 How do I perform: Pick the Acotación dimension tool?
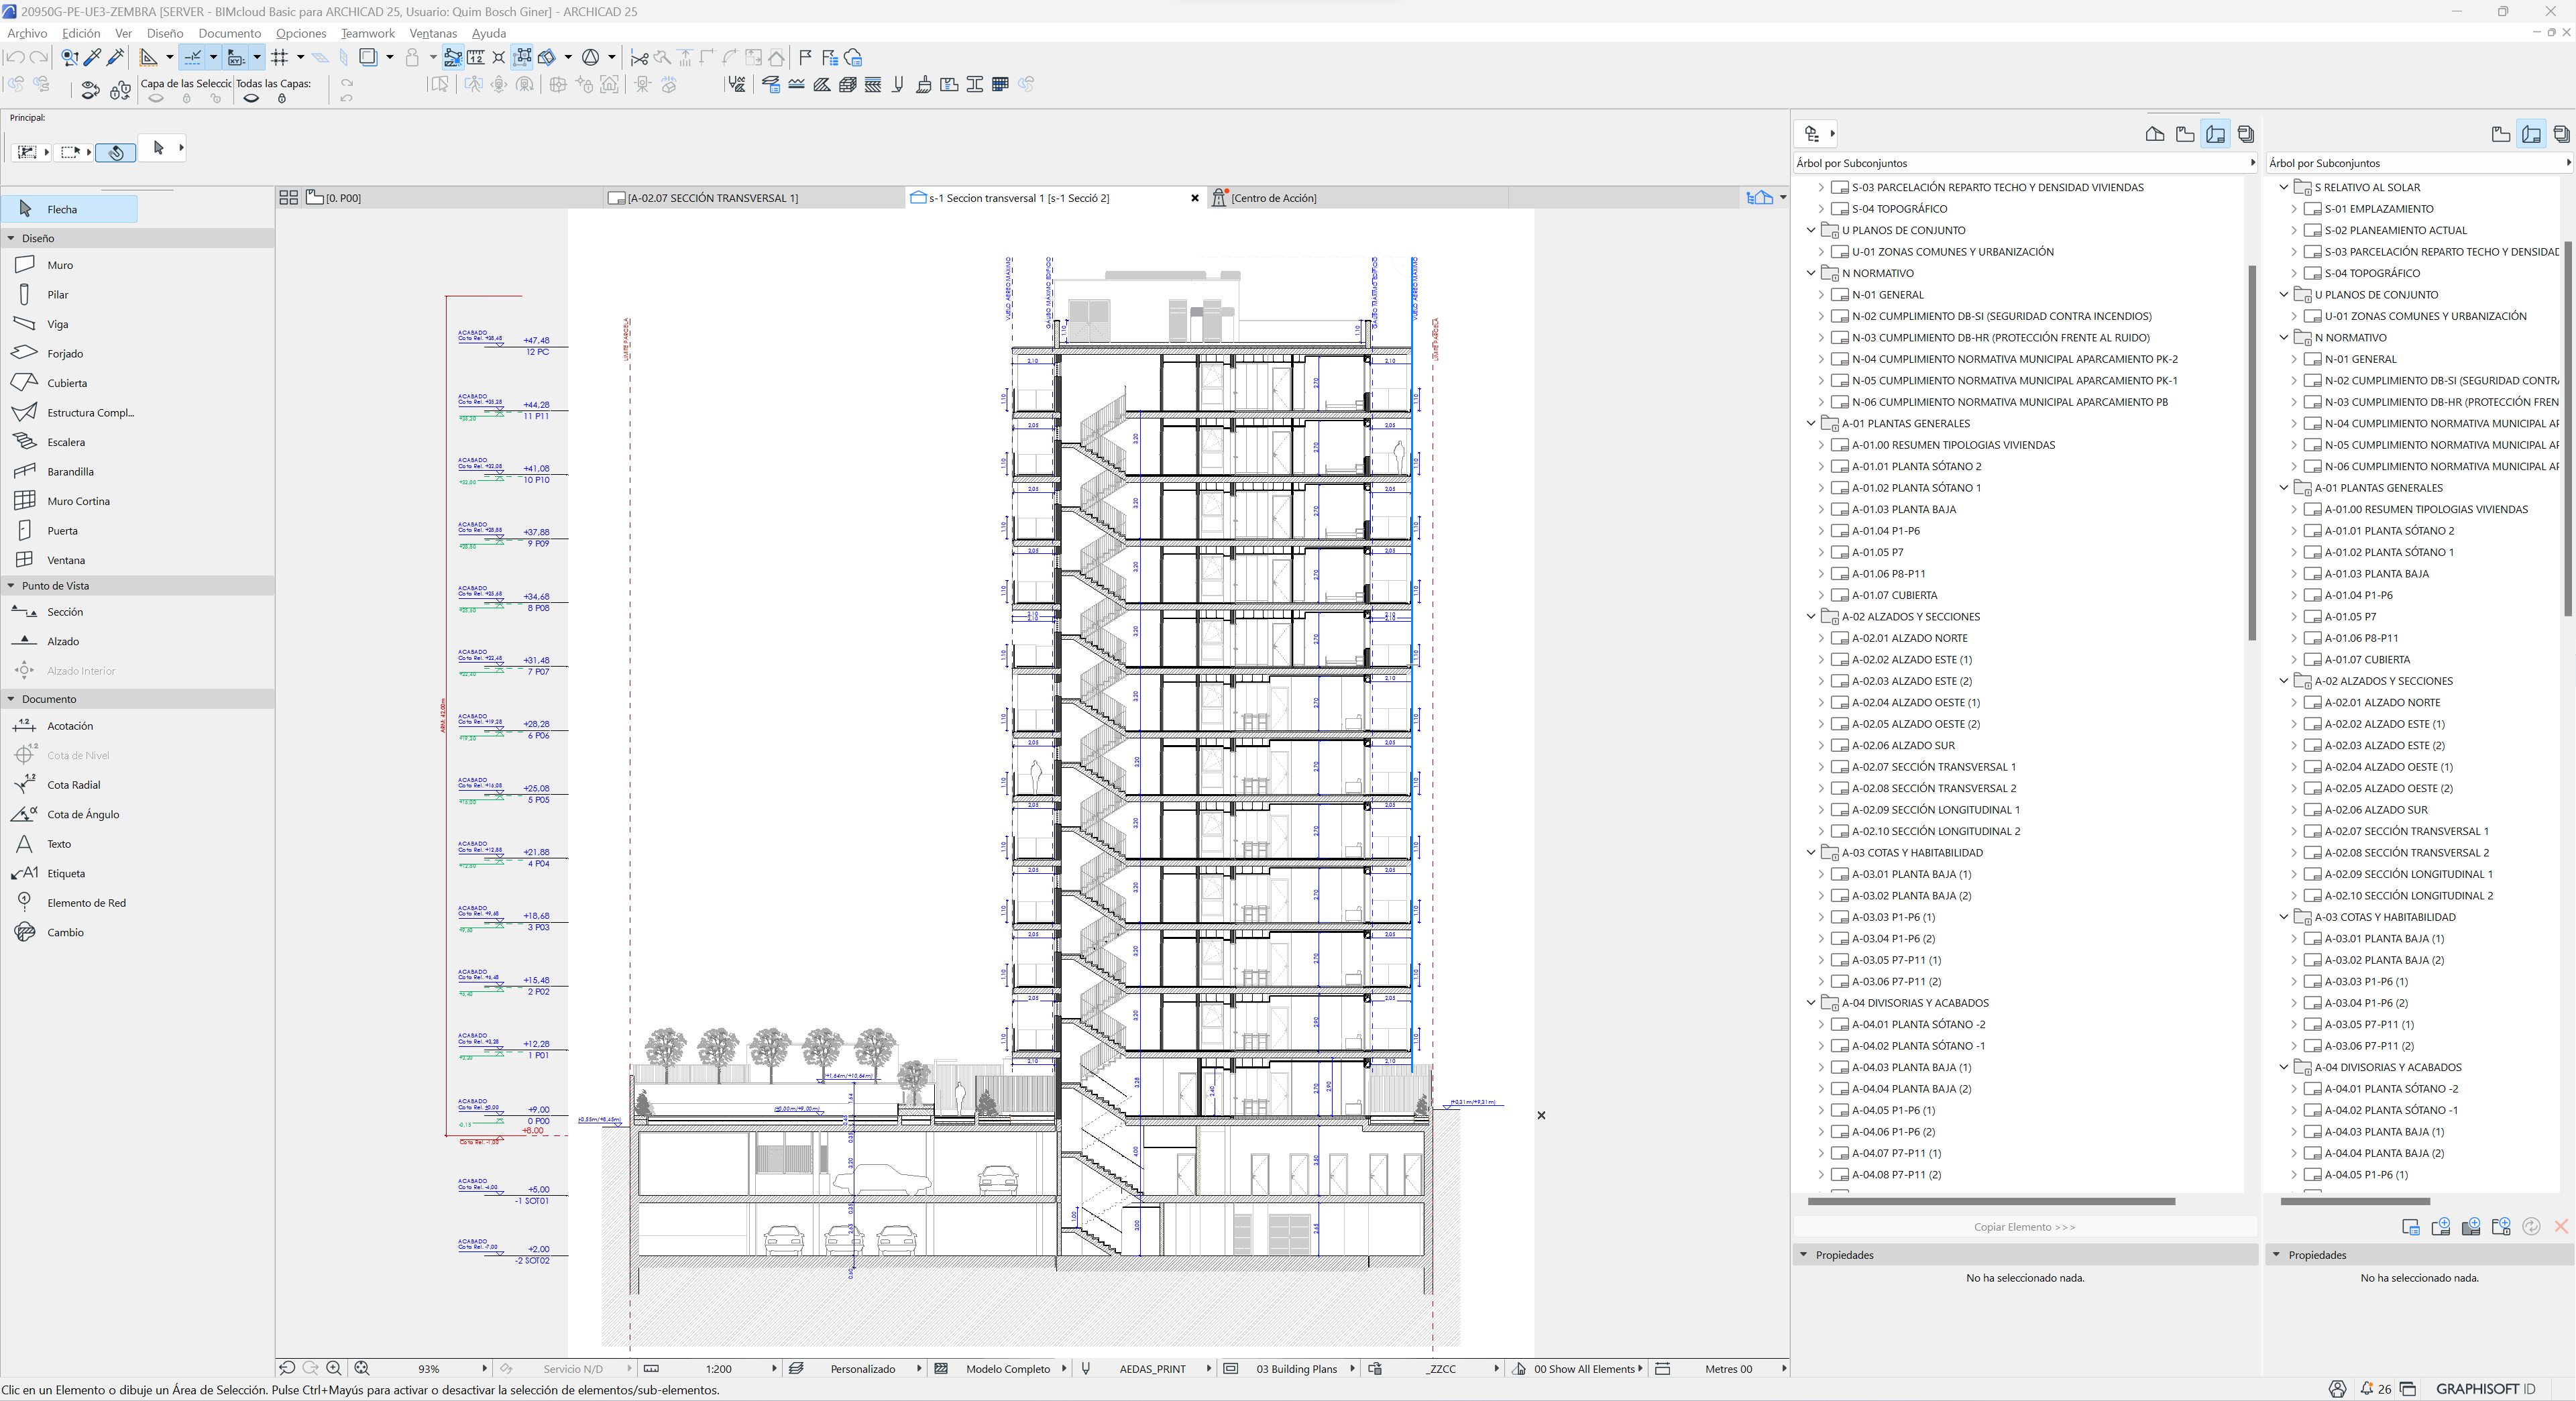[69, 726]
